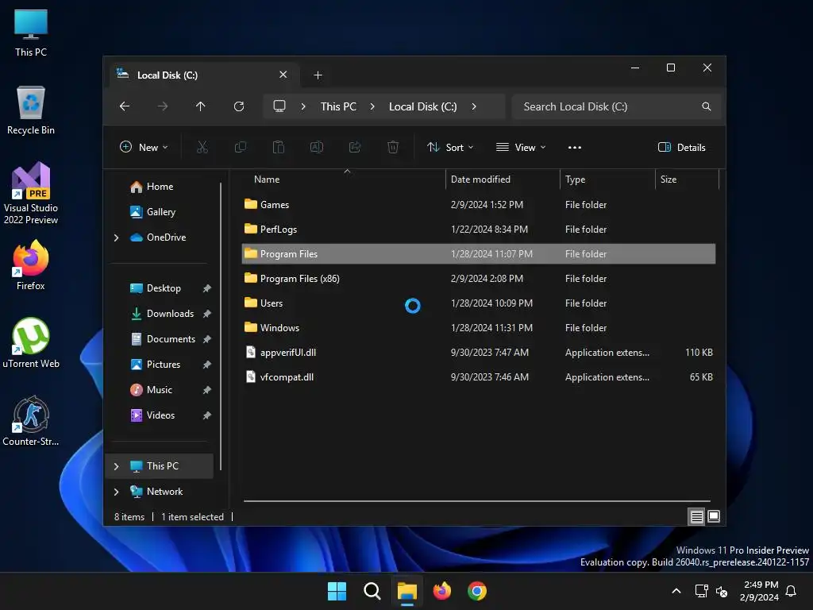Click chevron after This PC breadcrumb
813x610 pixels.
[x=372, y=106]
